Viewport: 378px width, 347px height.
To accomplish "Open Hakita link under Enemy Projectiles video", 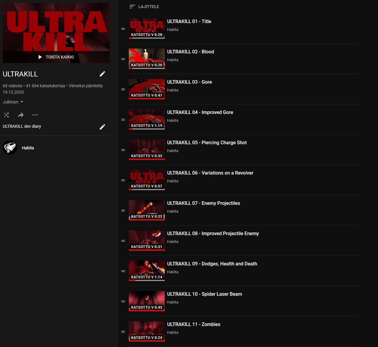I will pos(173,211).
